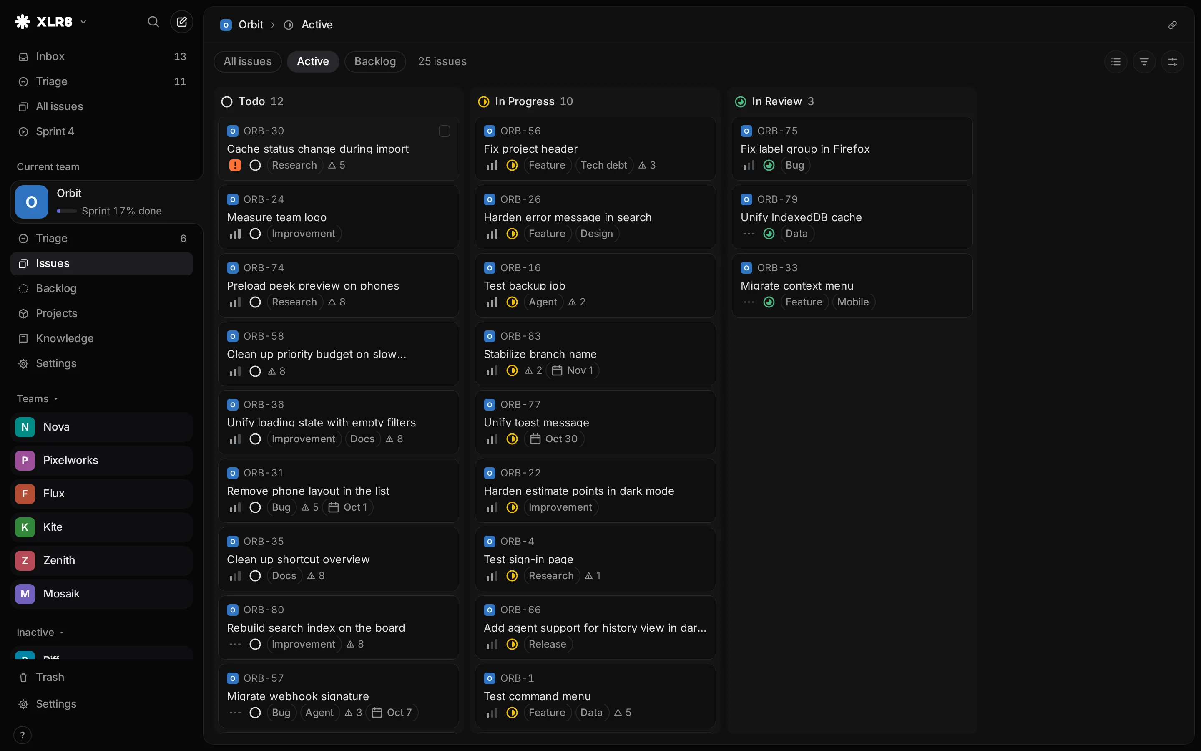
Task: Click Oct 30 due date on ORB-77
Action: (554, 439)
